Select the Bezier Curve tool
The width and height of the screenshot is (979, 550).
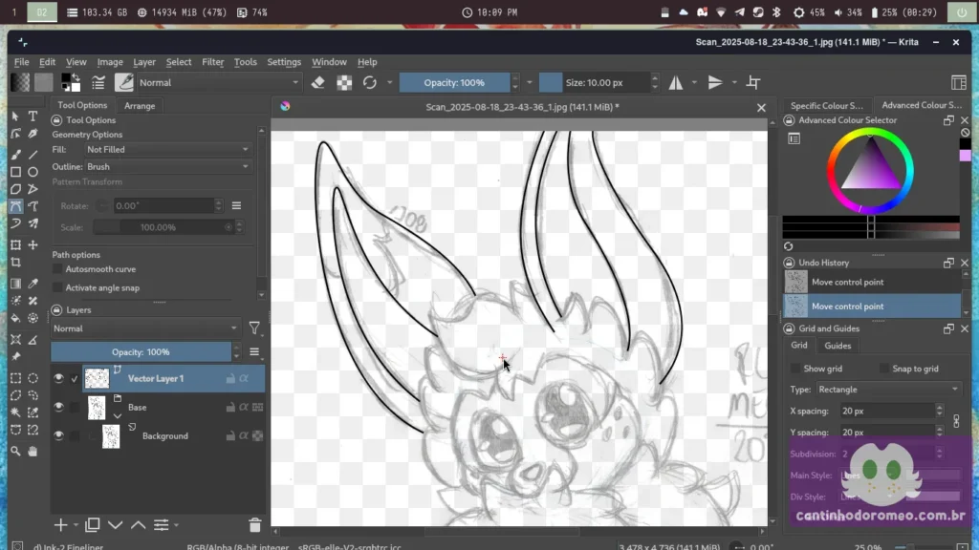pos(15,206)
